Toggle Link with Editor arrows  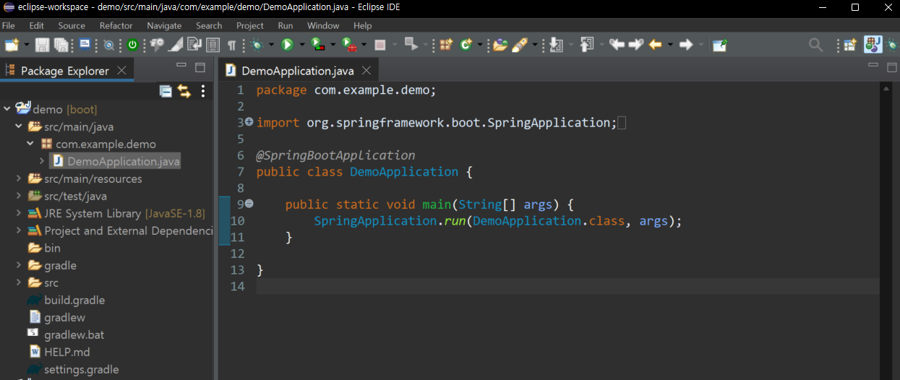184,91
